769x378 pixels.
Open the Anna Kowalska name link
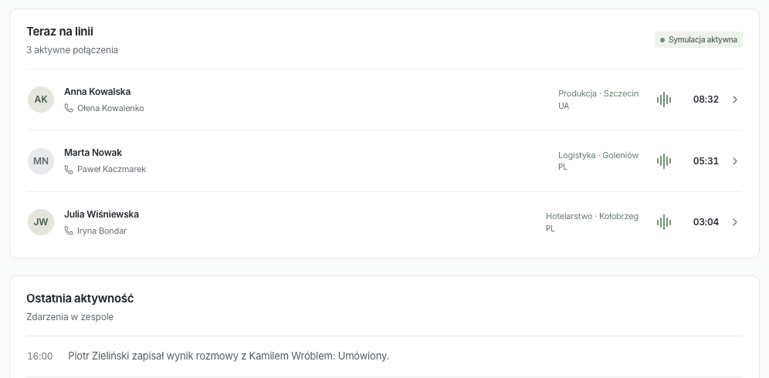[97, 92]
